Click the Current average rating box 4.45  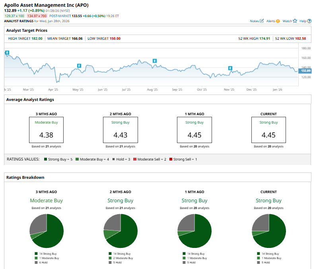pos(268,130)
